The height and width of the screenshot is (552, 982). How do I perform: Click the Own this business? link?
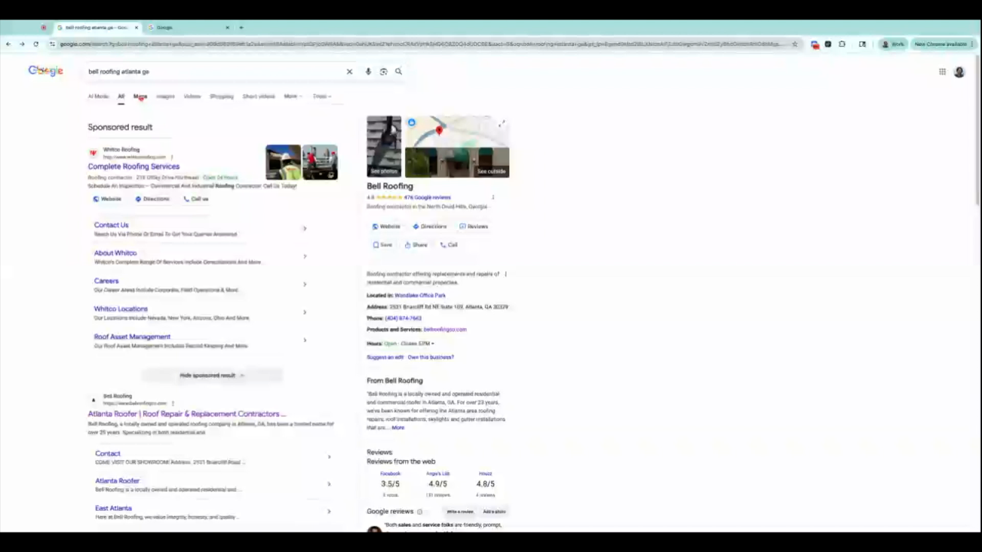coord(431,357)
